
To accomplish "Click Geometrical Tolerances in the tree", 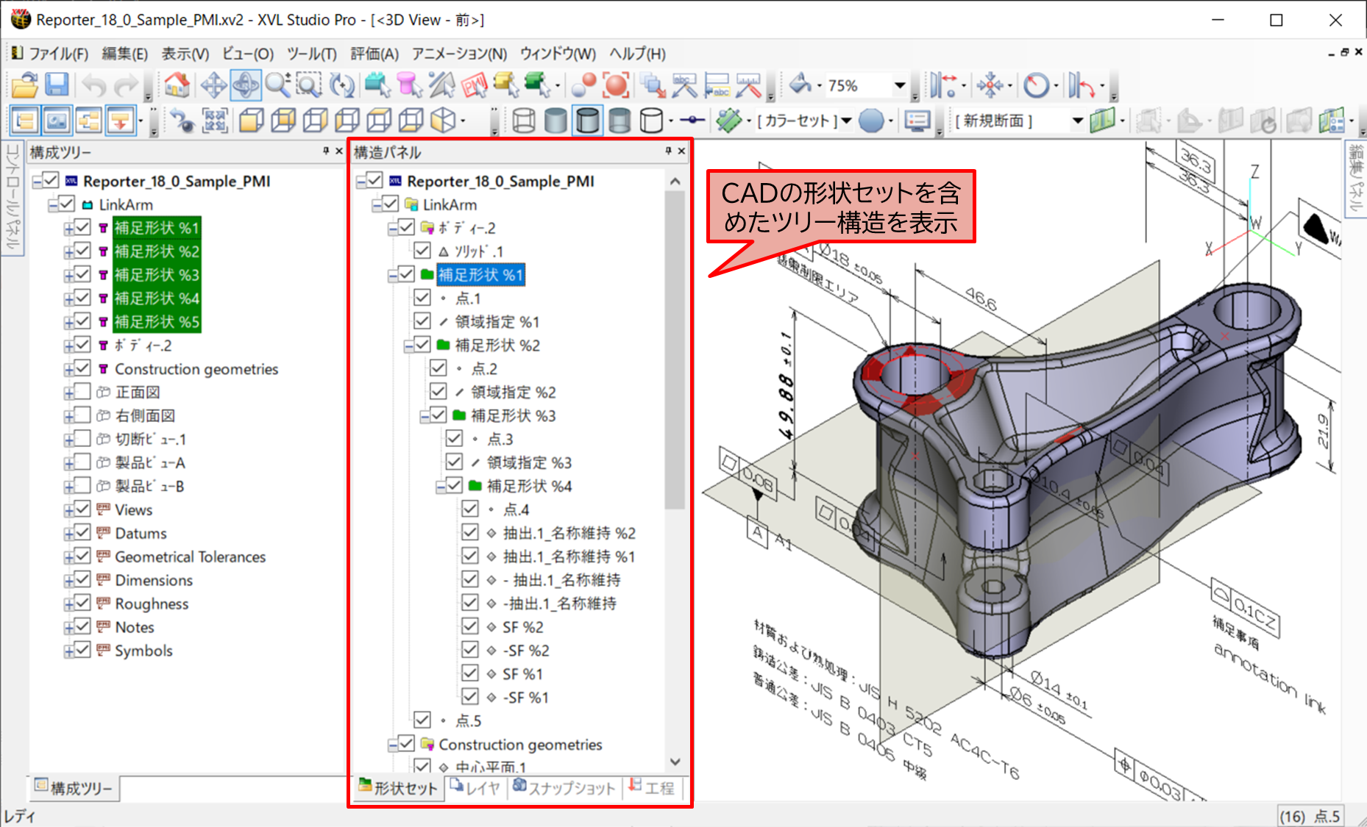I will tap(190, 556).
